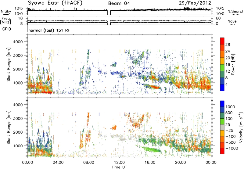Image resolution: width=244 pixels, height=169 pixels.
Task: Select the "Time UT" axis title
Action: pos(119,167)
